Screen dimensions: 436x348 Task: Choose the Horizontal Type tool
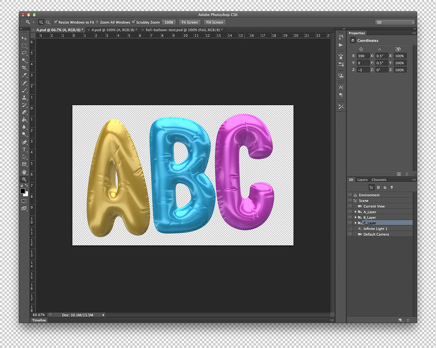point(24,150)
